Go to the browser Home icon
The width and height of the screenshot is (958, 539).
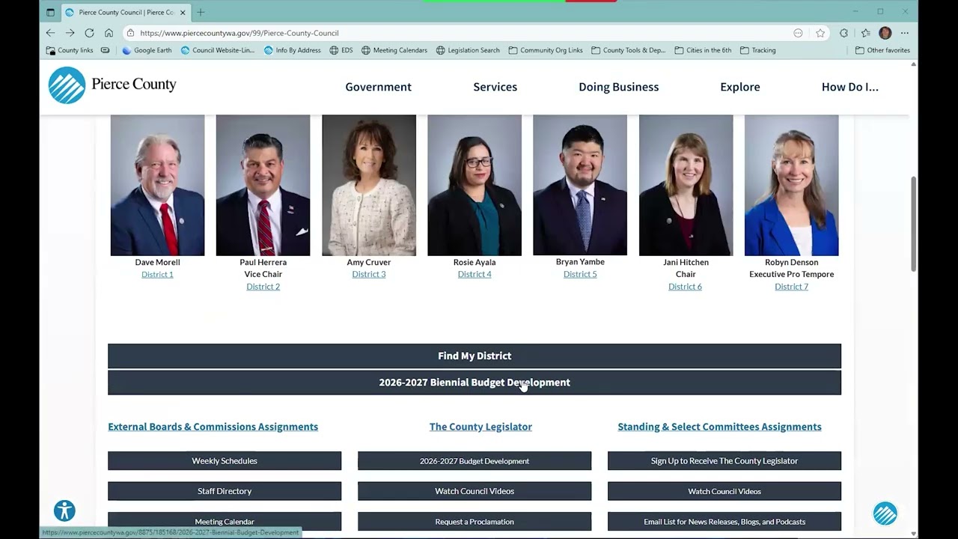point(109,33)
